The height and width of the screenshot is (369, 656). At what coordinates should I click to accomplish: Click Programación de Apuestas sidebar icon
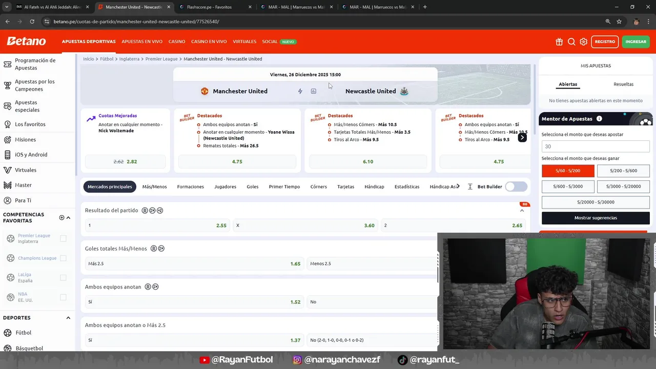coord(7,64)
